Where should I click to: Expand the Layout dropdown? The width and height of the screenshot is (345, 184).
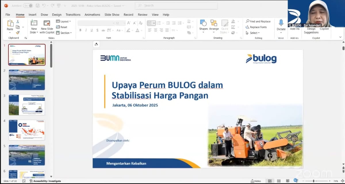(64, 21)
